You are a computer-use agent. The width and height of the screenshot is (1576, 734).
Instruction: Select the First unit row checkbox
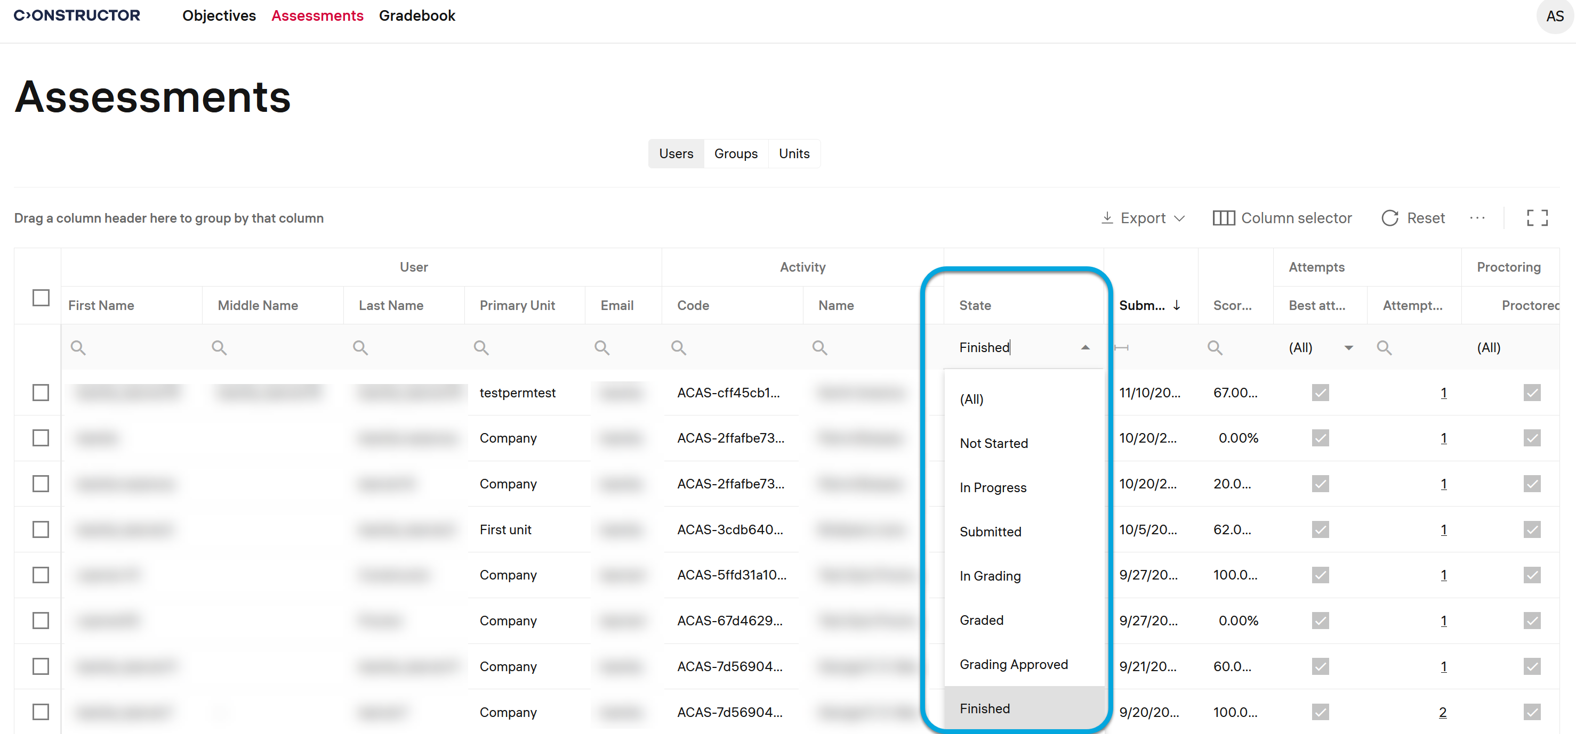point(41,529)
